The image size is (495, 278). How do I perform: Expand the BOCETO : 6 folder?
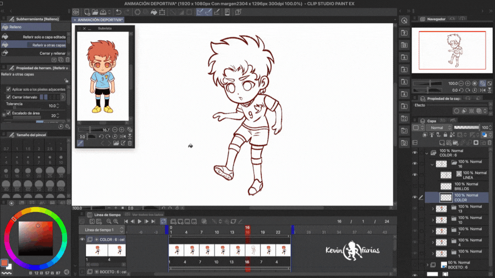427,265
